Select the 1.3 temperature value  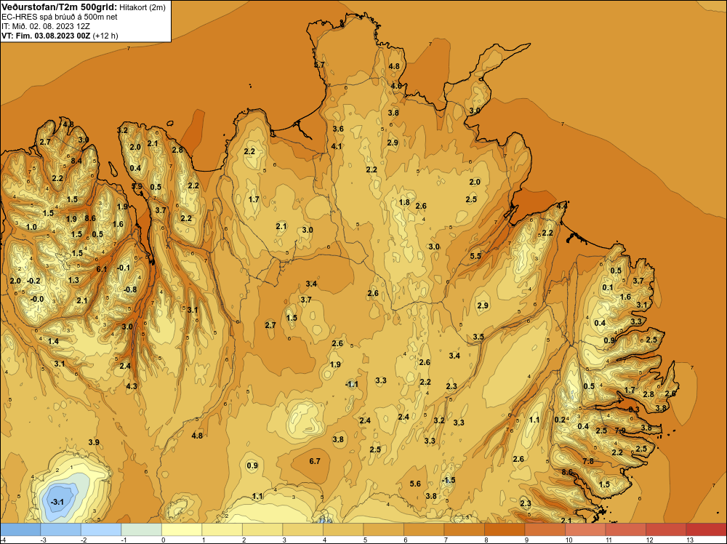point(73,280)
